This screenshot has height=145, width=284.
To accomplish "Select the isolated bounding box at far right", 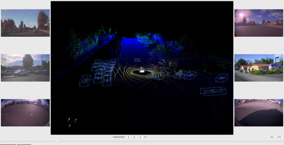I will (x=222, y=78).
